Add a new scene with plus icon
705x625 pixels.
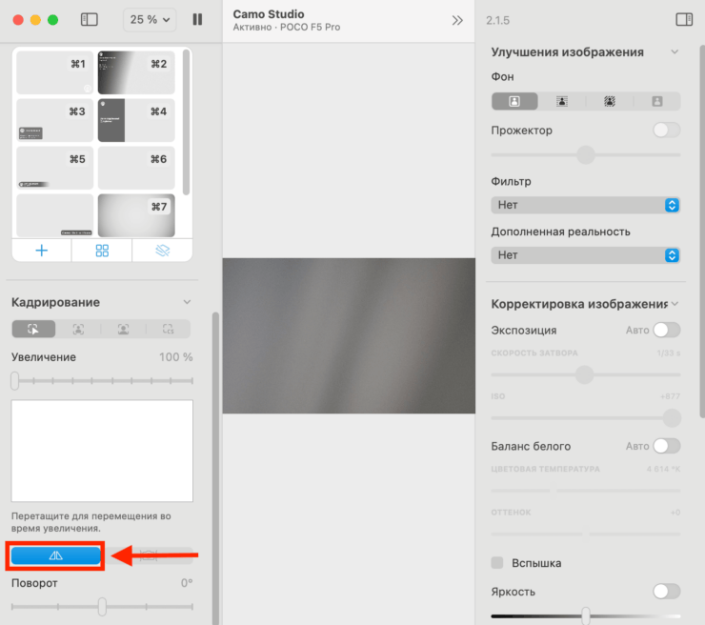click(41, 251)
